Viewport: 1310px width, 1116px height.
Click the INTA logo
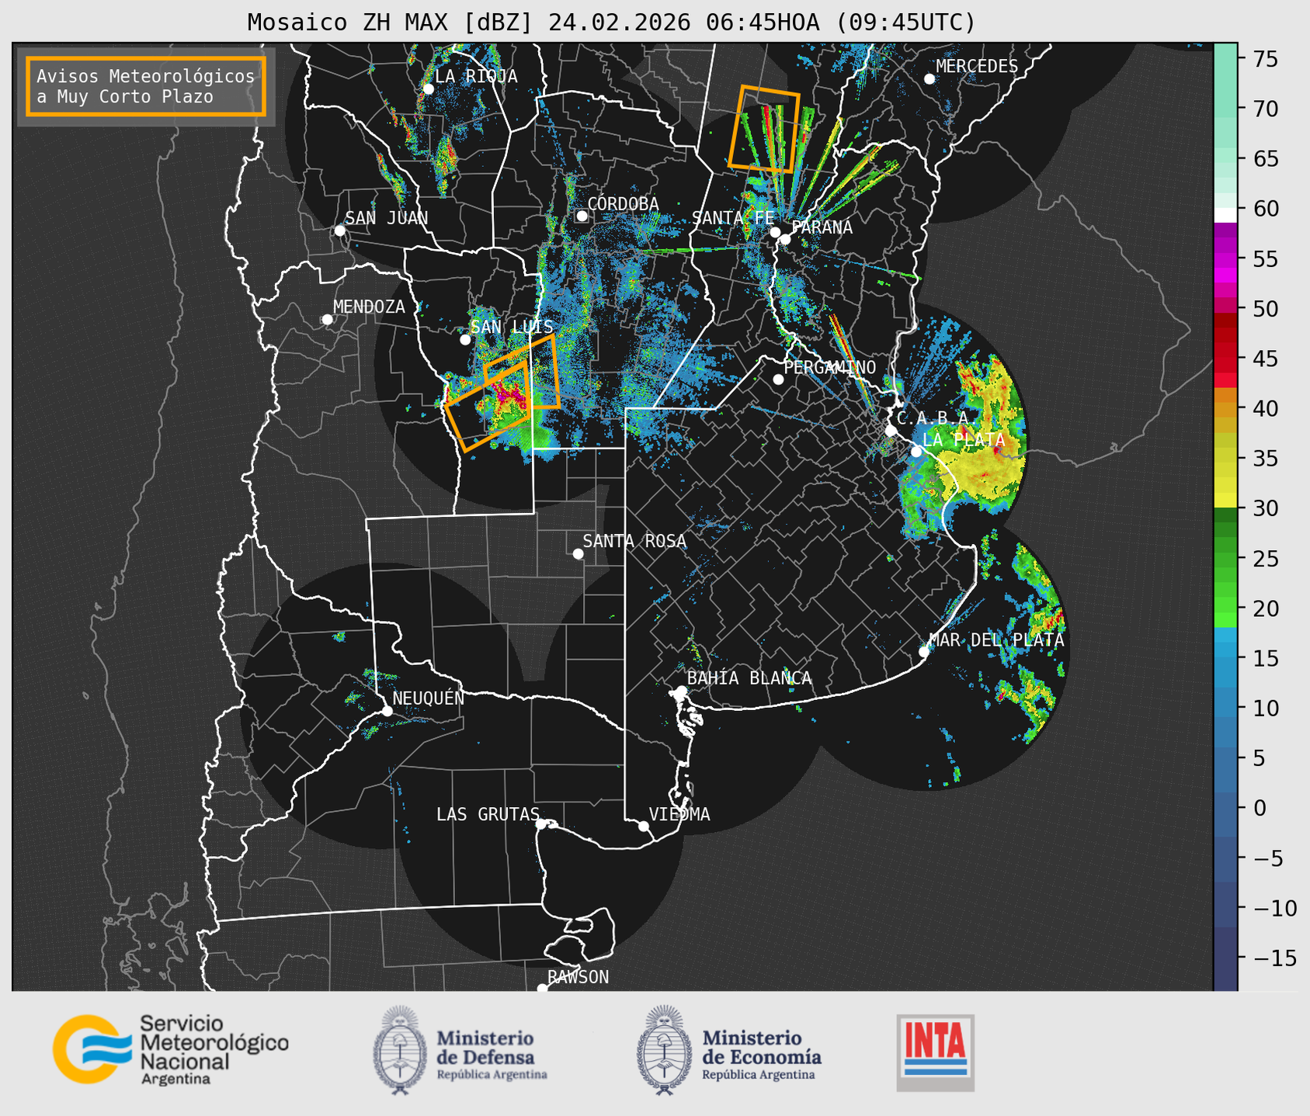[x=935, y=1052]
